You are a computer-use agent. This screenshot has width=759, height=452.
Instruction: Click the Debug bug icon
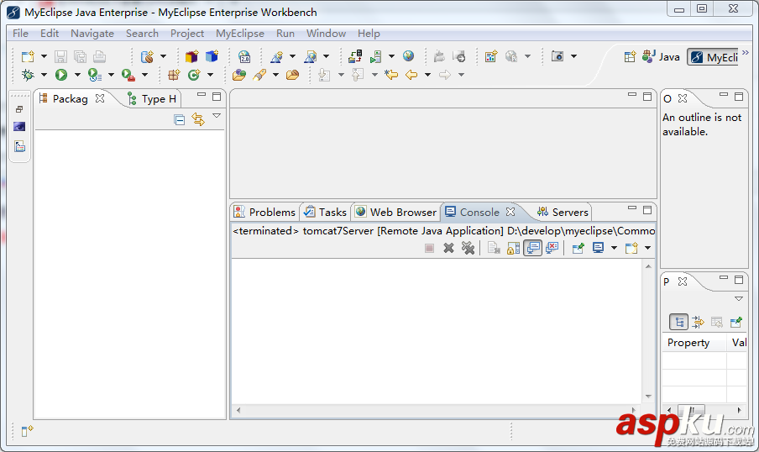pyautogui.click(x=28, y=75)
